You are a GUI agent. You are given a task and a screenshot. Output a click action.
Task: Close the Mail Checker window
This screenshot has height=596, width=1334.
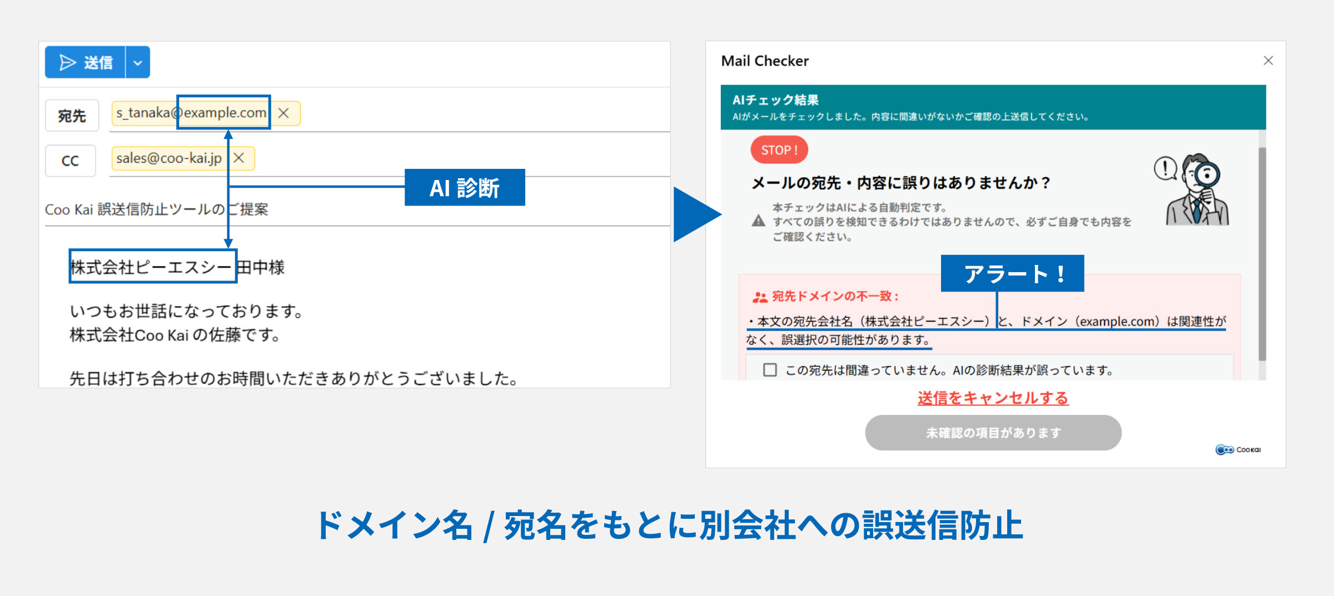tap(1268, 61)
